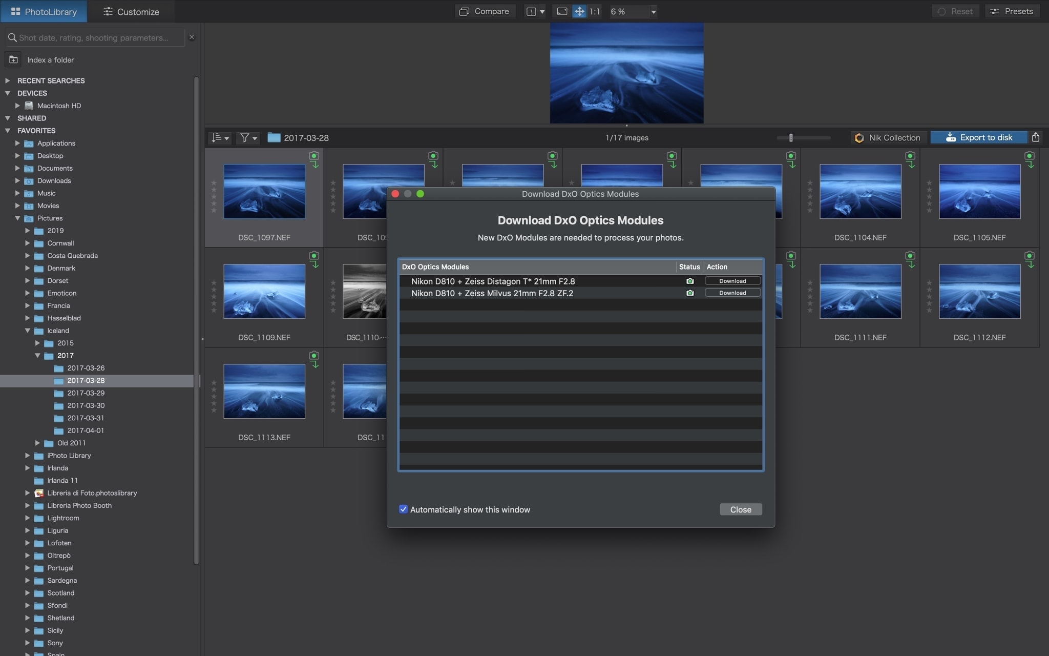Open the sort order dropdown
The width and height of the screenshot is (1049, 656).
pos(221,138)
